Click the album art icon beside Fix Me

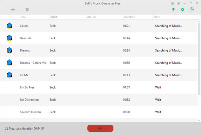(x=9, y=75)
